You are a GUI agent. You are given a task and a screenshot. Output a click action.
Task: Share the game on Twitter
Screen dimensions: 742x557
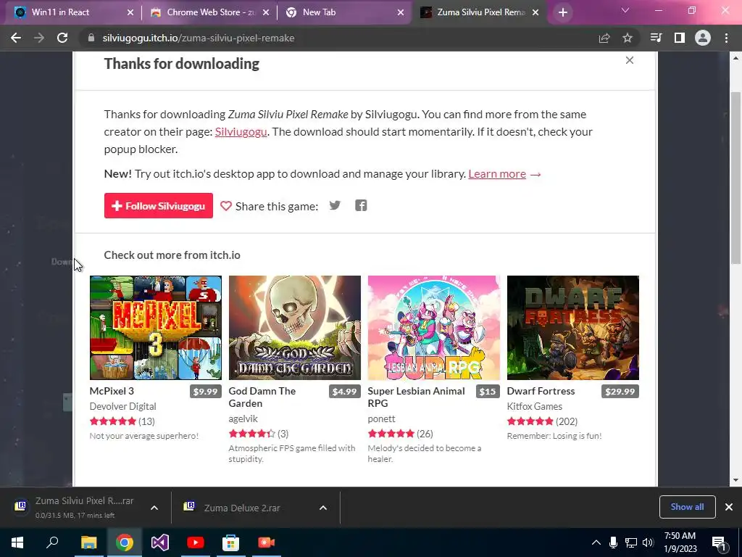(x=335, y=205)
